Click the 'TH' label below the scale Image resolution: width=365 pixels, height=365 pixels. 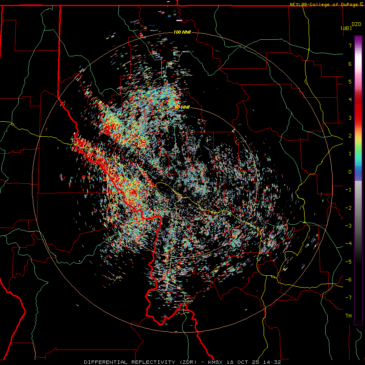pyautogui.click(x=348, y=316)
